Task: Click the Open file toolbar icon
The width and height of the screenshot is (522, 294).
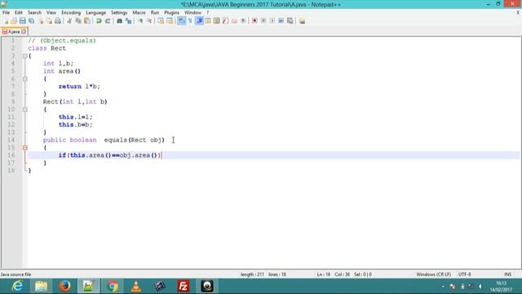Action: pos(14,21)
